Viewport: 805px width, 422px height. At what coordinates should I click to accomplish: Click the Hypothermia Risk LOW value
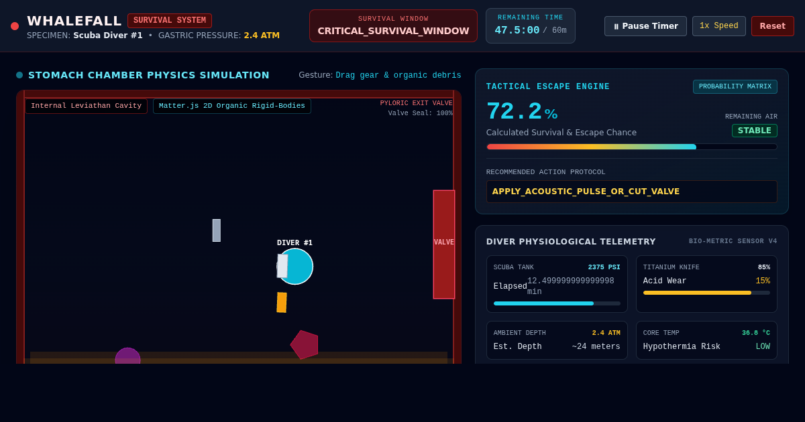(x=763, y=347)
